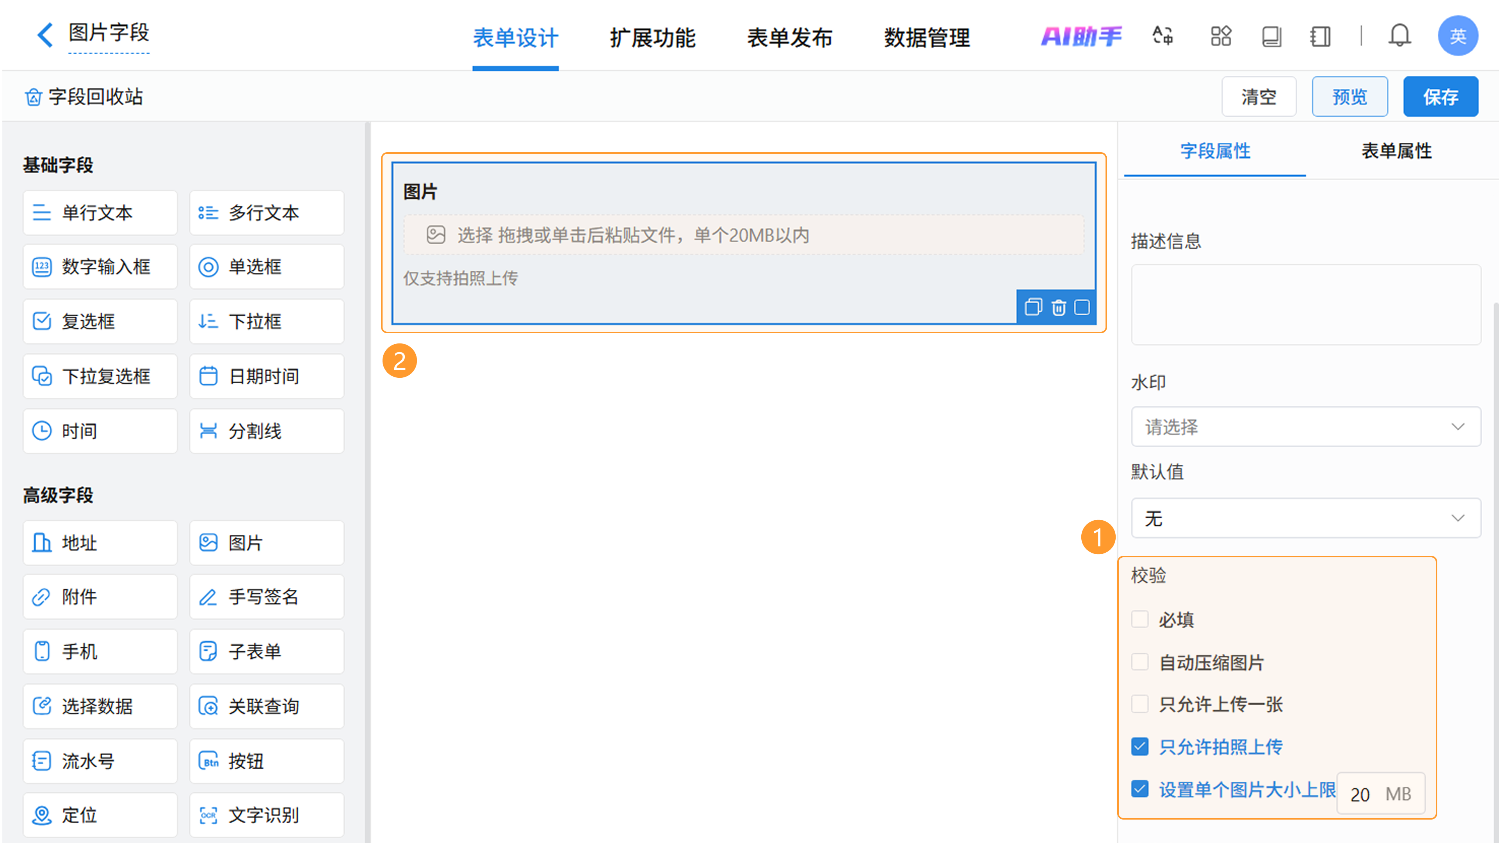Image resolution: width=1499 pixels, height=843 pixels.
Task: Toggle 只允许拍照上传 checkbox
Action: (1139, 747)
